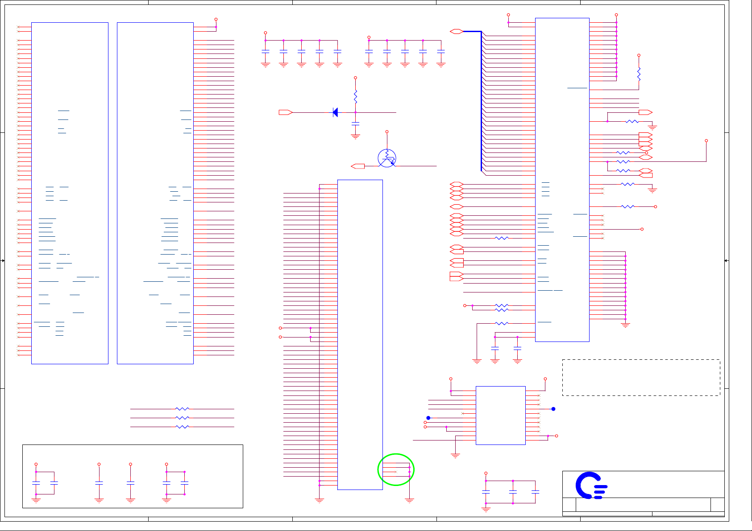
Task: Click the output port left of the transistor
Action: coord(358,166)
